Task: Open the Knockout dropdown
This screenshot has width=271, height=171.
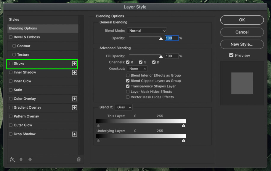Action: point(137,69)
